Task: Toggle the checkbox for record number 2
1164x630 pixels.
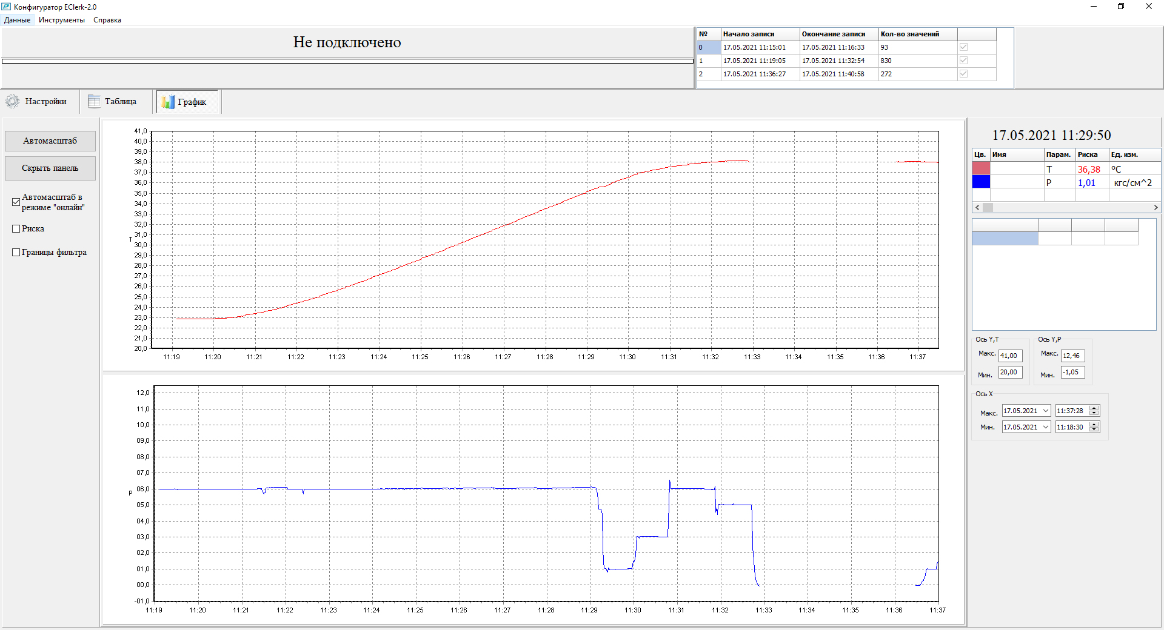Action: pyautogui.click(x=963, y=74)
